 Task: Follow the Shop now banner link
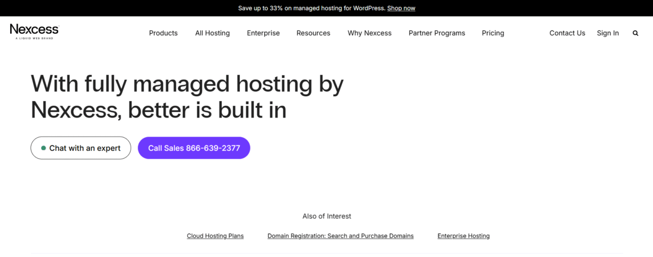[x=401, y=8]
